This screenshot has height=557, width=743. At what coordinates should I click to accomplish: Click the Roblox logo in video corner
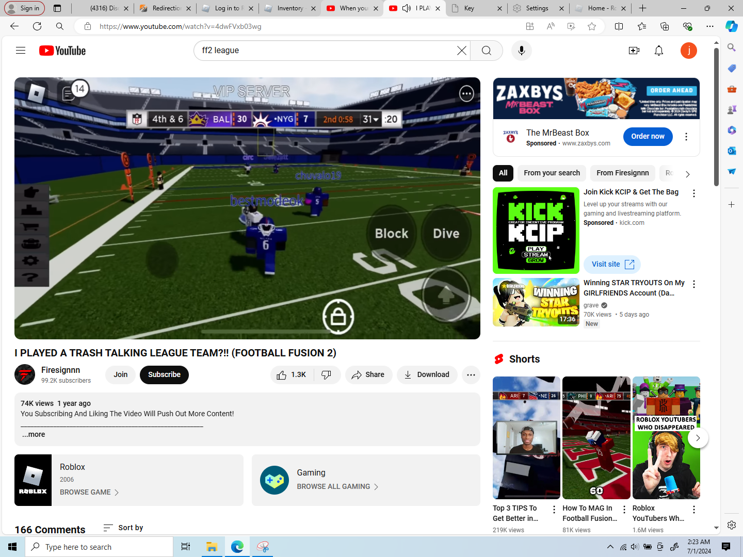(36, 93)
